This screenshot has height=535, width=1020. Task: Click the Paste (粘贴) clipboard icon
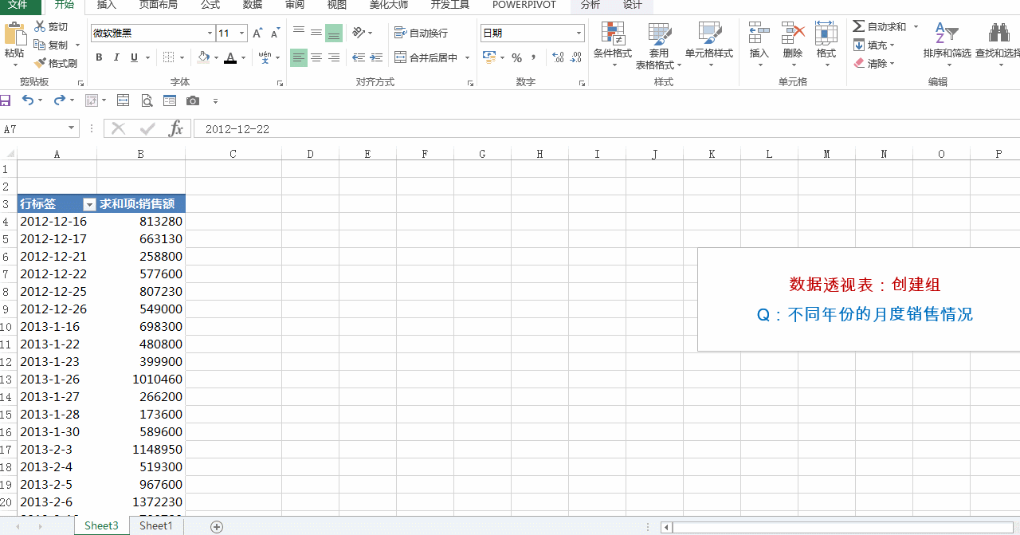coord(14,33)
